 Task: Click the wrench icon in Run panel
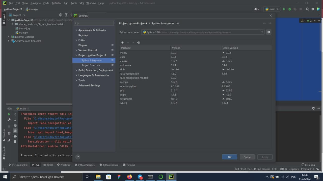(9, 120)
